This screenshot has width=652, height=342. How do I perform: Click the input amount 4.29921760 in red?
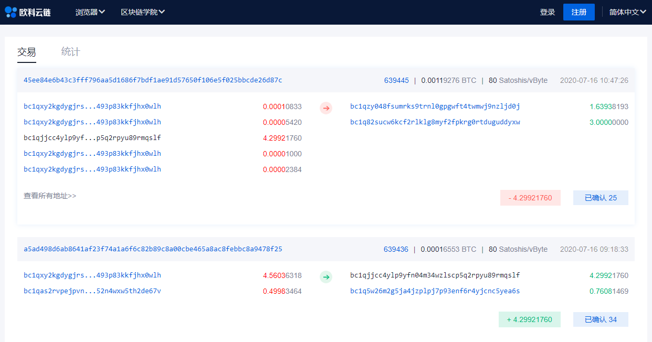click(x=282, y=138)
